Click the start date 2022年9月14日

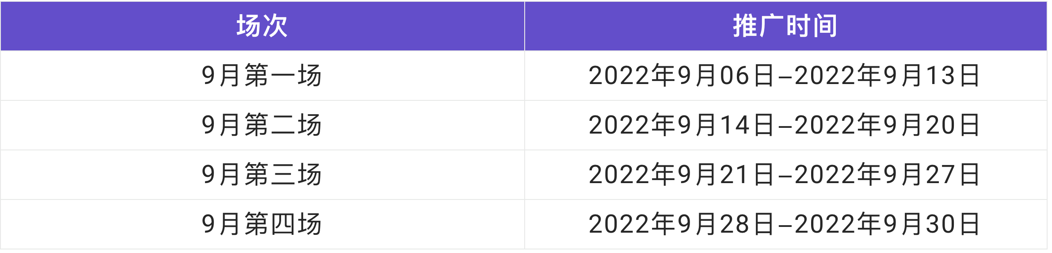(x=681, y=125)
